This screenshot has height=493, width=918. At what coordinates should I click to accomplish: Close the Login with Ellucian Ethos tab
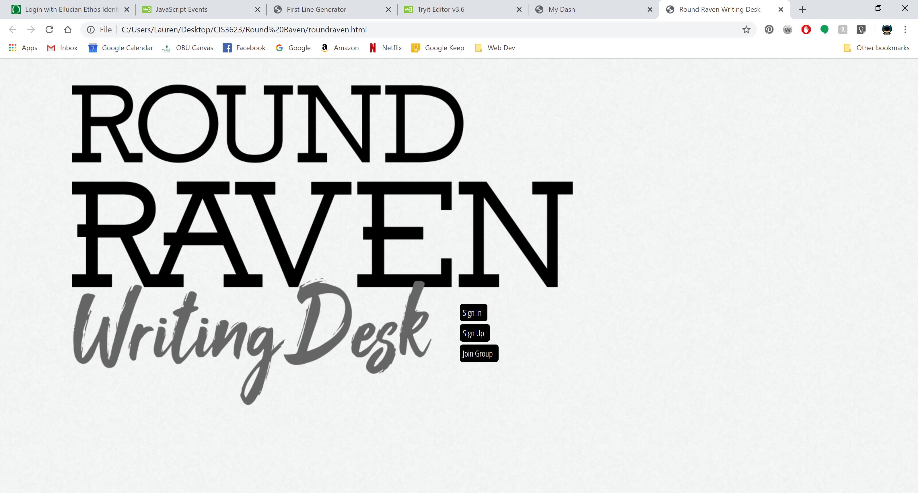127,10
